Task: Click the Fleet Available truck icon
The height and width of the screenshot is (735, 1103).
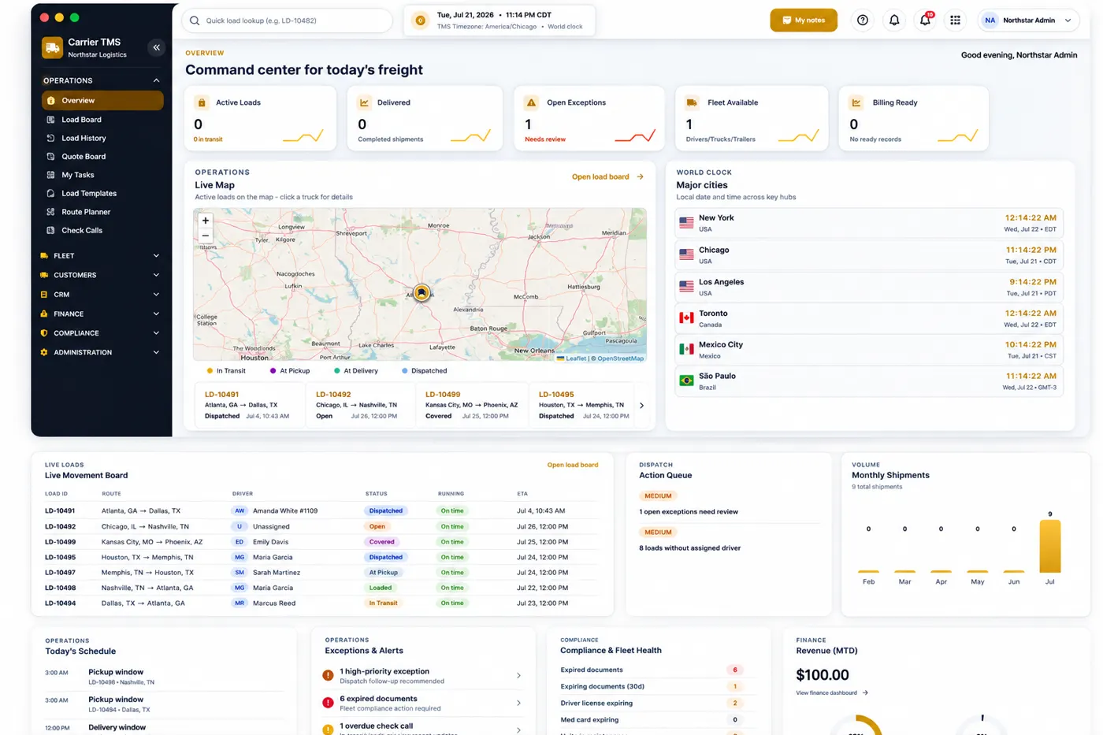Action: pyautogui.click(x=692, y=102)
